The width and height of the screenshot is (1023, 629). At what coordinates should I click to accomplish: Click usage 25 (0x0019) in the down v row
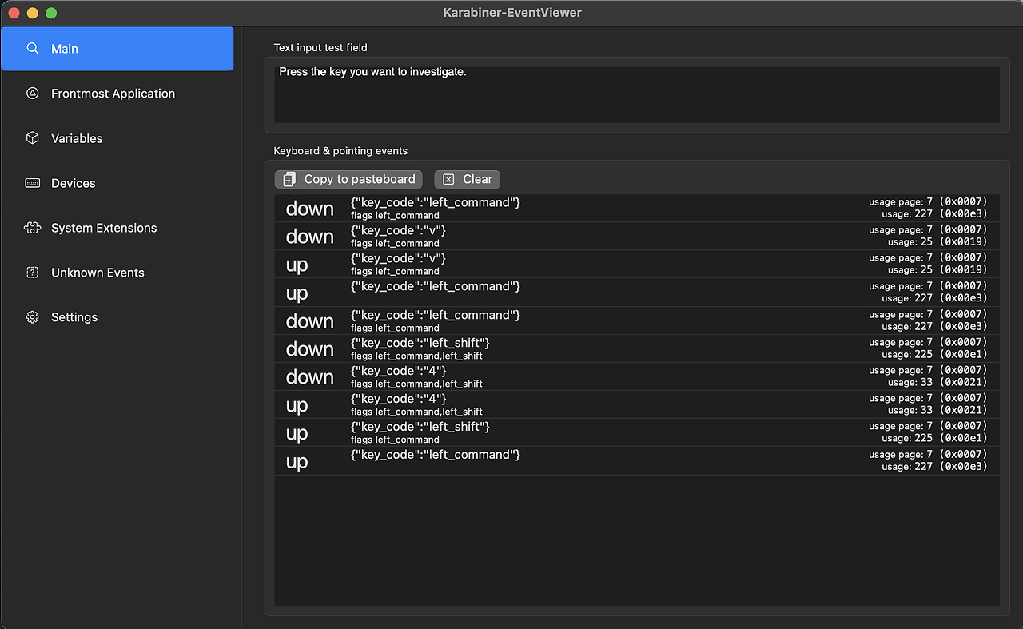[937, 241]
